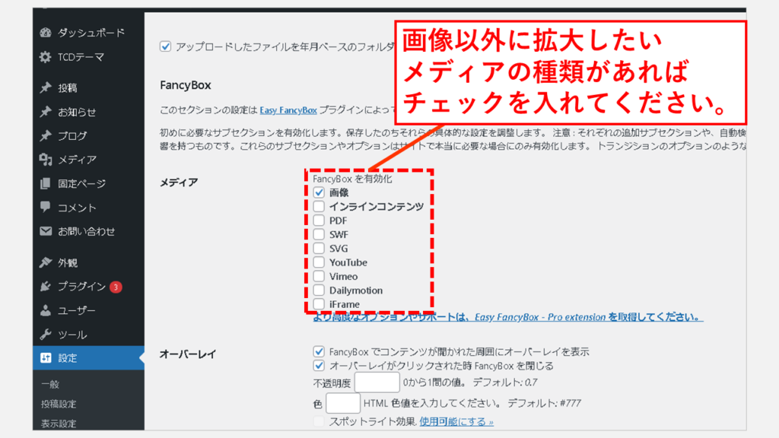
Task: Focus the 不透明度 opacity input field
Action: (x=377, y=382)
